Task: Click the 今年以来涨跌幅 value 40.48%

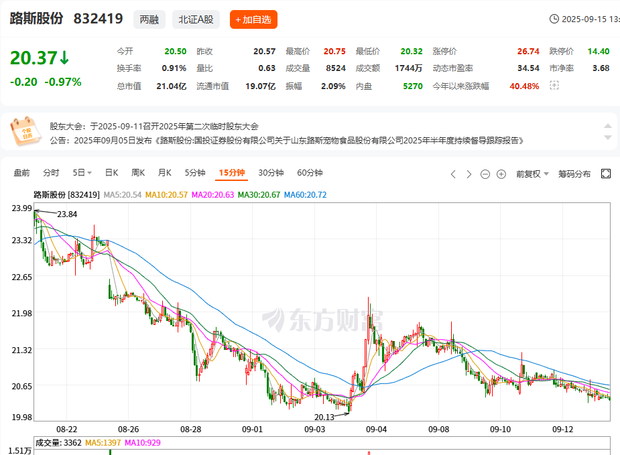Action: 524,86
